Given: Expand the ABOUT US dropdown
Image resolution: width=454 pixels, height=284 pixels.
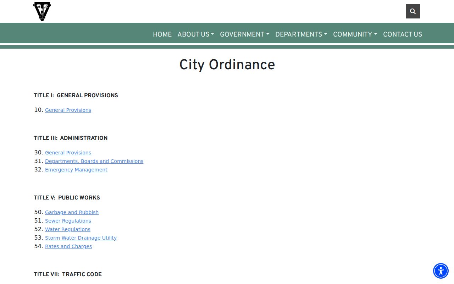Looking at the screenshot, I should pyautogui.click(x=196, y=34).
